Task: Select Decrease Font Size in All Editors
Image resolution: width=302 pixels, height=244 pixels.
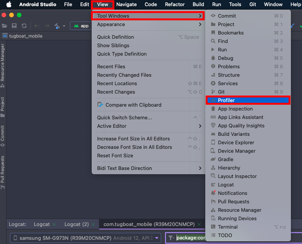Action: click(148, 147)
